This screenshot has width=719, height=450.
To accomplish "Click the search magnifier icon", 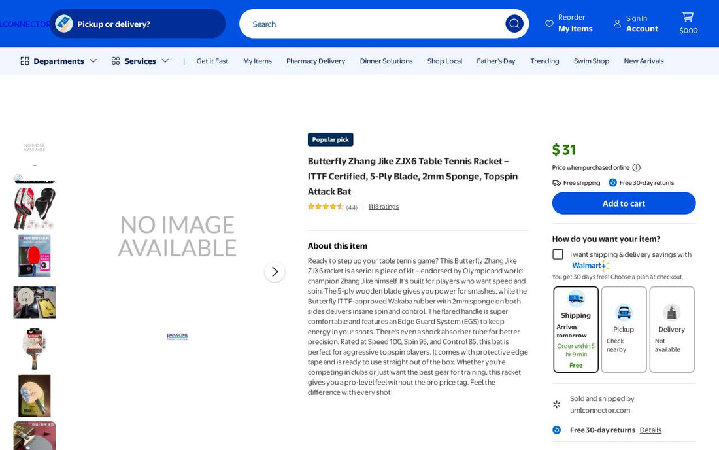I will [x=514, y=24].
